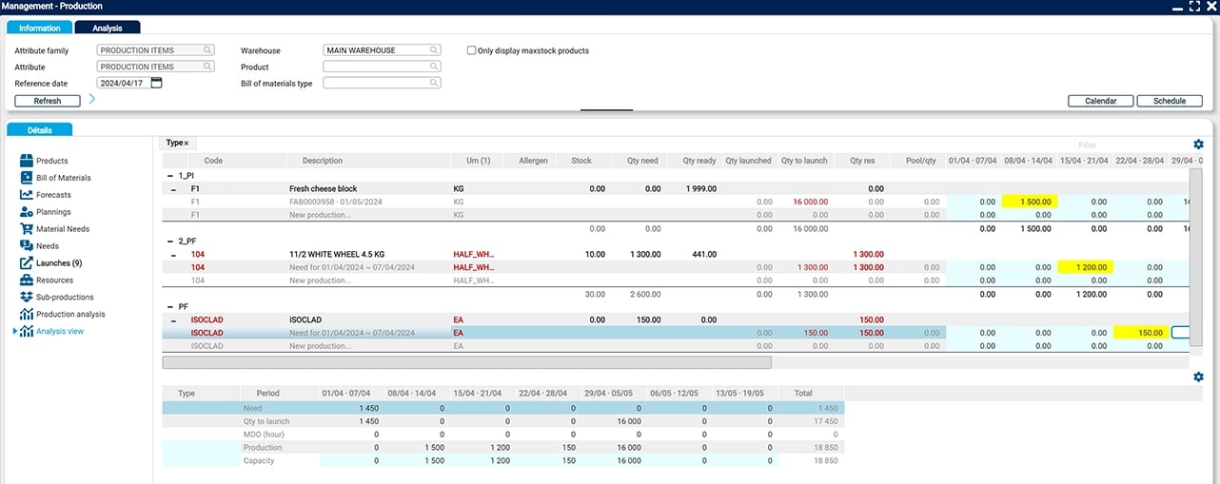
Task: Open the Reference date calendar picker
Action: point(157,84)
